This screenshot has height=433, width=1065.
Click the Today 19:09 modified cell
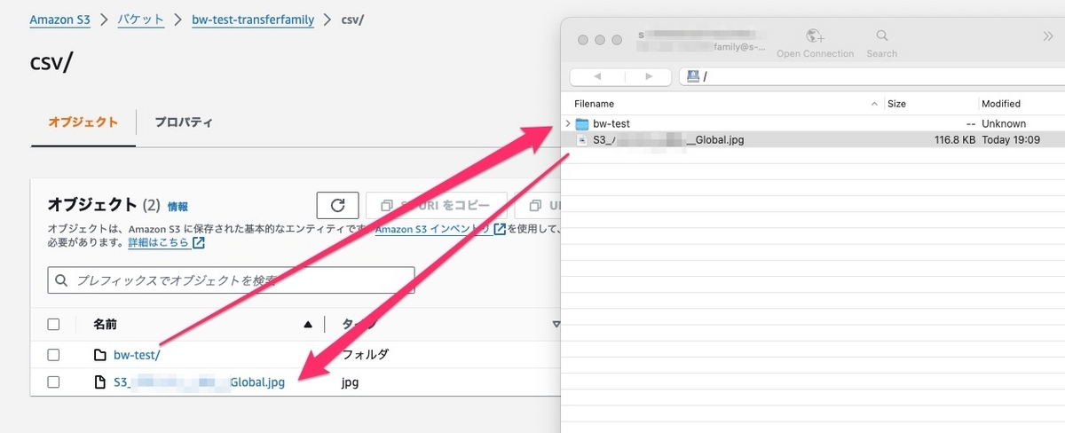coord(1011,139)
